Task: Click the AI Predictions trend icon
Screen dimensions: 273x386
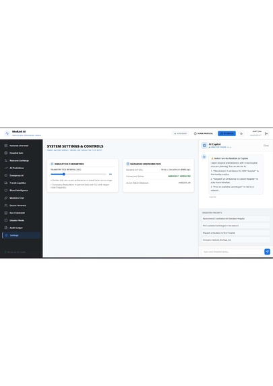Action: click(x=6, y=168)
